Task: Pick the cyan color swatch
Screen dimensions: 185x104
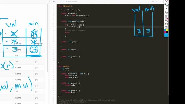Action: [165, 30]
